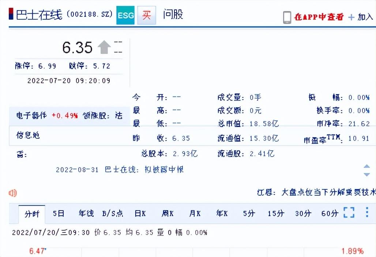Click the 昨收 6.35 value
This screenshot has height=257, width=376.
point(181,138)
